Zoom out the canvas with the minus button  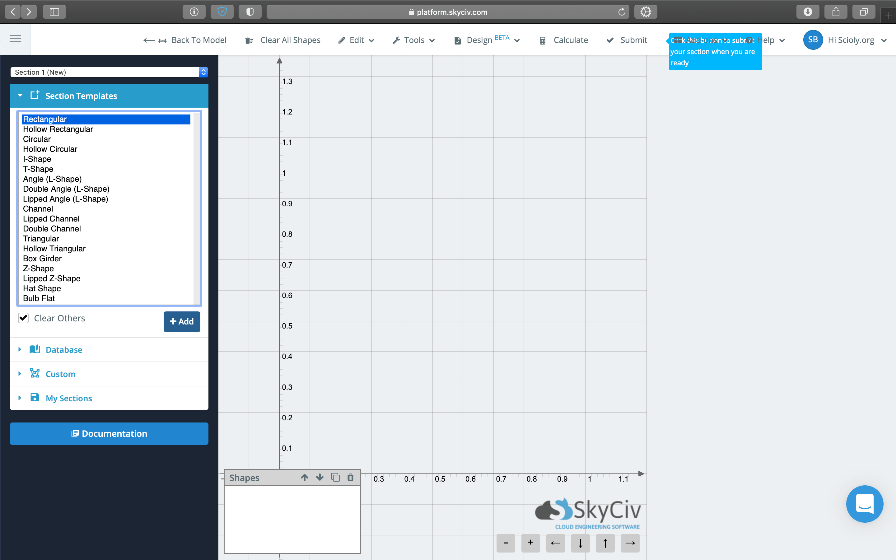(505, 543)
